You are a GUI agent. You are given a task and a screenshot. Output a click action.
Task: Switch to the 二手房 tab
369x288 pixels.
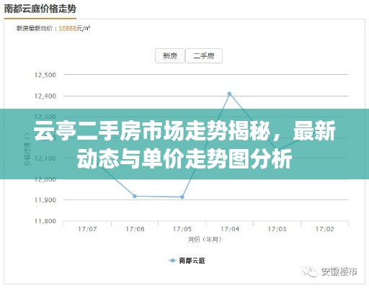204,56
